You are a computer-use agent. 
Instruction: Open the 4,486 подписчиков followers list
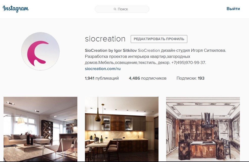tap(148, 78)
